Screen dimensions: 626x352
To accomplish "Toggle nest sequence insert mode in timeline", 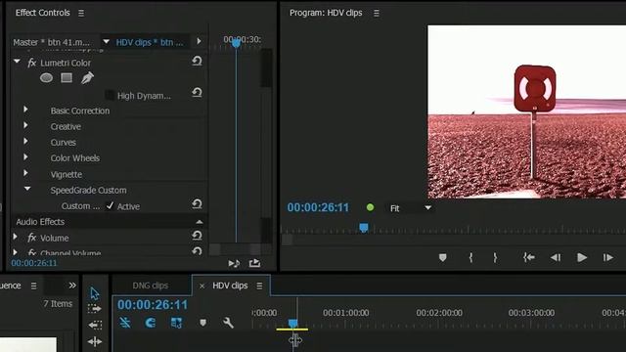I will click(x=125, y=323).
